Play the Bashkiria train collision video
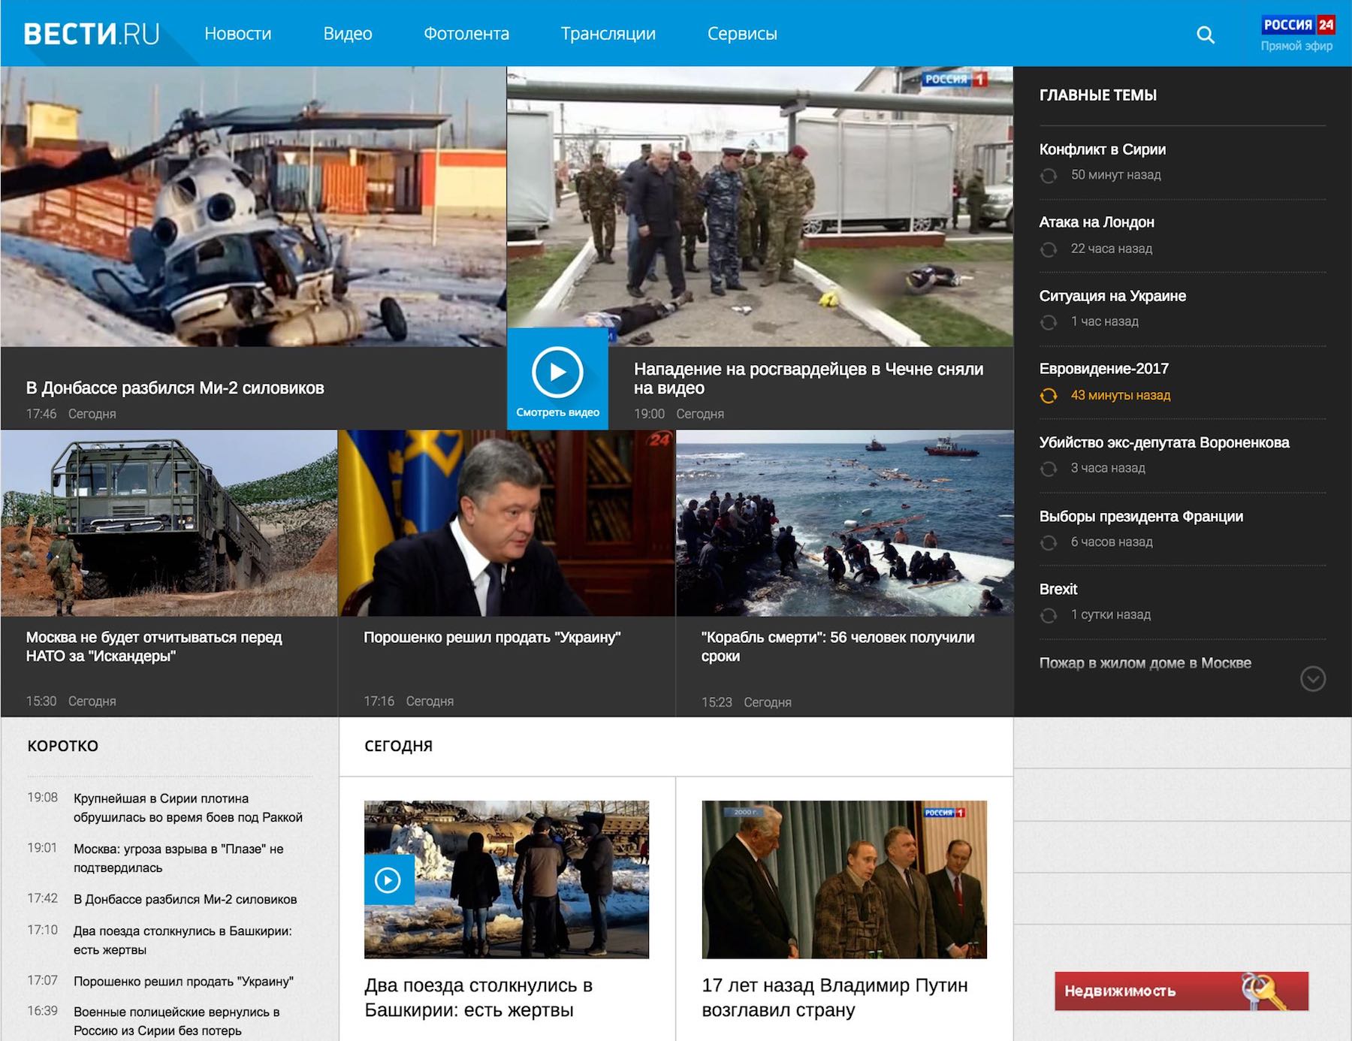The image size is (1352, 1041). coord(388,880)
